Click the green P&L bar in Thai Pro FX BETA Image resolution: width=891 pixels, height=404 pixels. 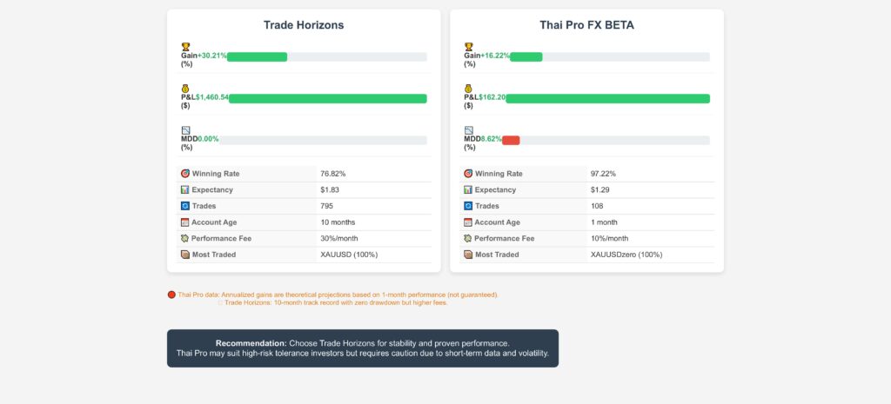607,98
